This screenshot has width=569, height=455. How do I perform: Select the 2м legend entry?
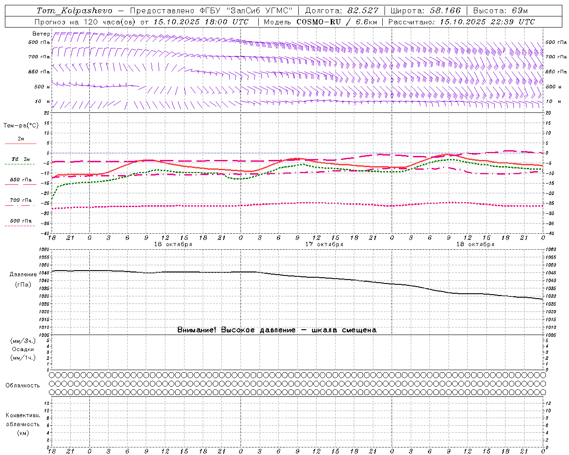[x=21, y=139]
